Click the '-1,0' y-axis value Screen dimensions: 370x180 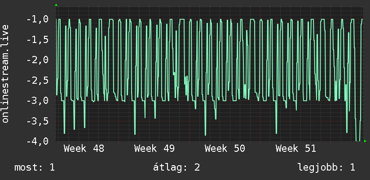click(38, 19)
